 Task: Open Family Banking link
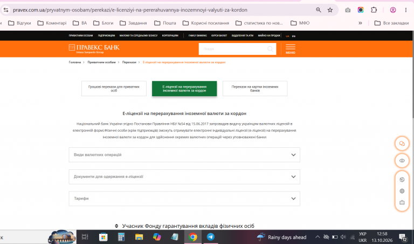pos(197,35)
